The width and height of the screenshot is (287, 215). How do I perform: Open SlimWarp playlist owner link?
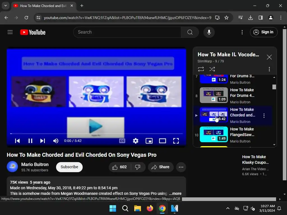[205, 61]
